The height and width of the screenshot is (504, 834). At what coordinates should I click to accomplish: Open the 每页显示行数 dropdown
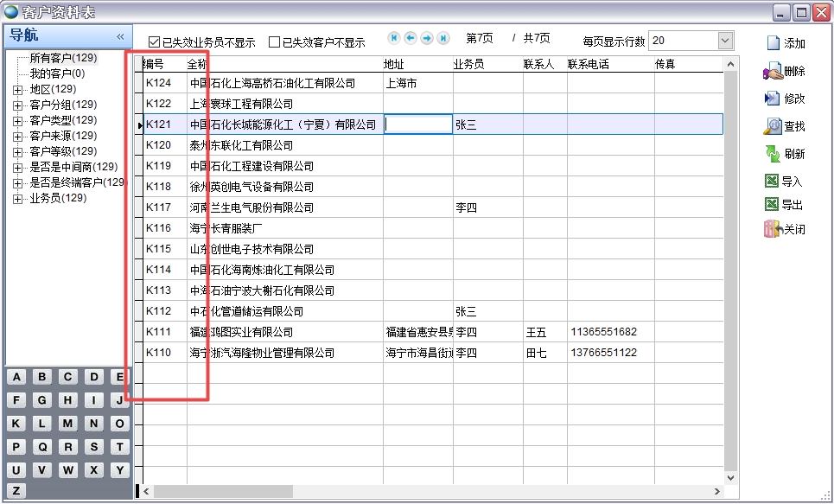click(724, 41)
